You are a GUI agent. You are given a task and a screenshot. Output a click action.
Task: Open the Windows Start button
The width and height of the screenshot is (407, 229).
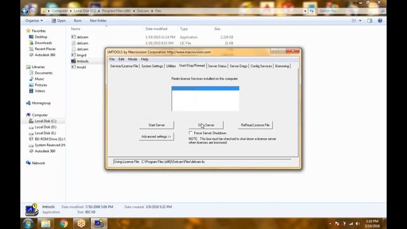tap(28, 223)
